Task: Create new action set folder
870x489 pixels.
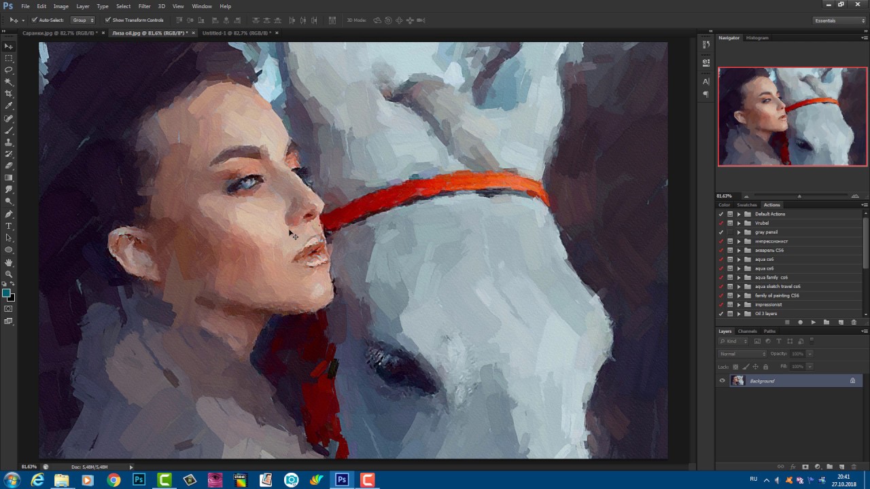Action: (826, 322)
